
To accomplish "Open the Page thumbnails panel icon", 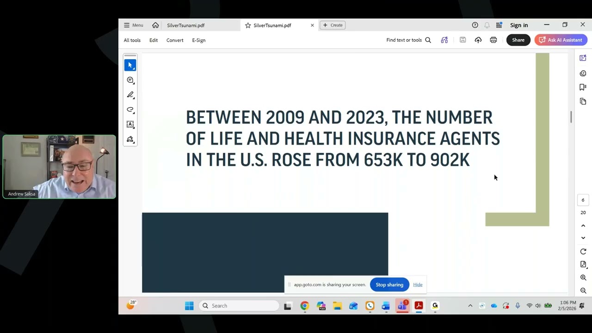I will coord(583,101).
